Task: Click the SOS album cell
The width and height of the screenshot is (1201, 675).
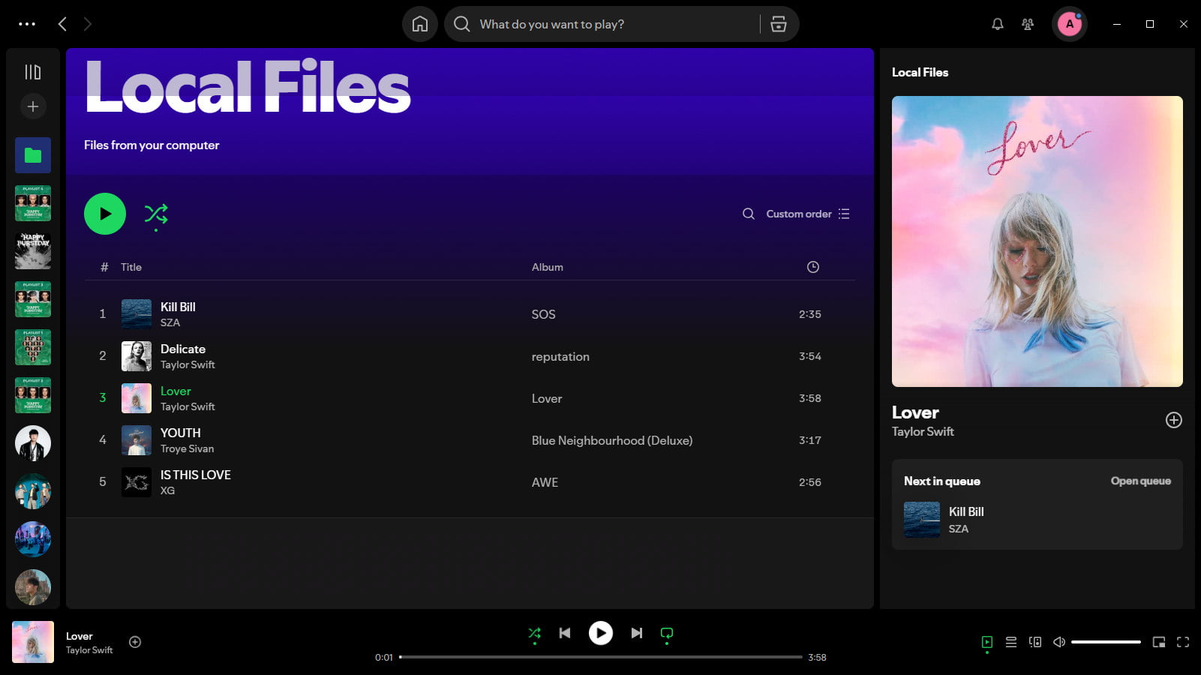Action: tap(544, 314)
